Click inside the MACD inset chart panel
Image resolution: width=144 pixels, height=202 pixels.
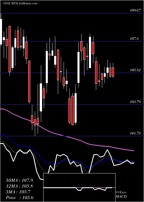79,188
